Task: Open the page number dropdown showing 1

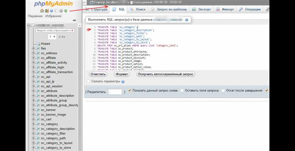Action: [x=52, y=37]
